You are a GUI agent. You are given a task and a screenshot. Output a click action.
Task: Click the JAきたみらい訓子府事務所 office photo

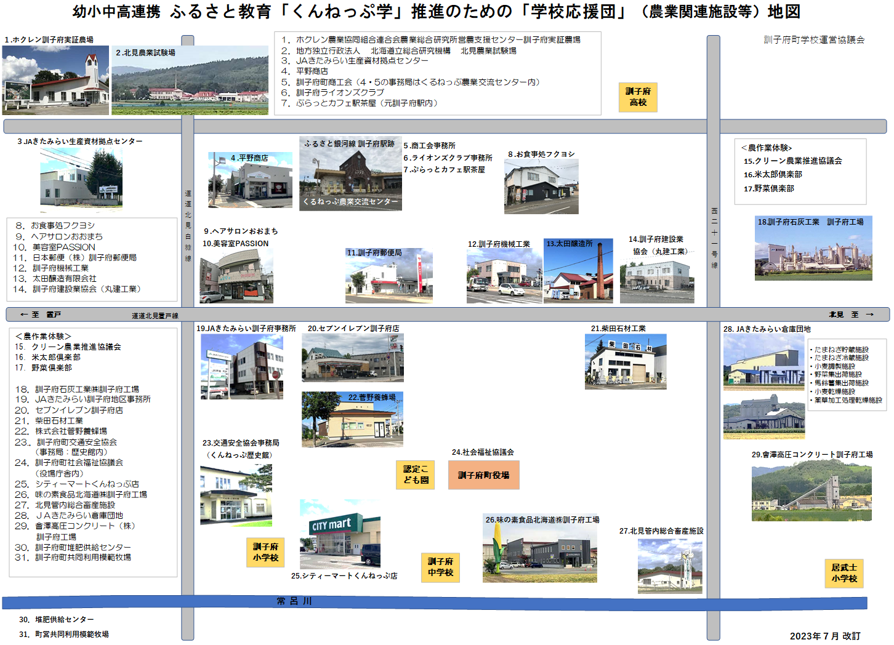[242, 367]
